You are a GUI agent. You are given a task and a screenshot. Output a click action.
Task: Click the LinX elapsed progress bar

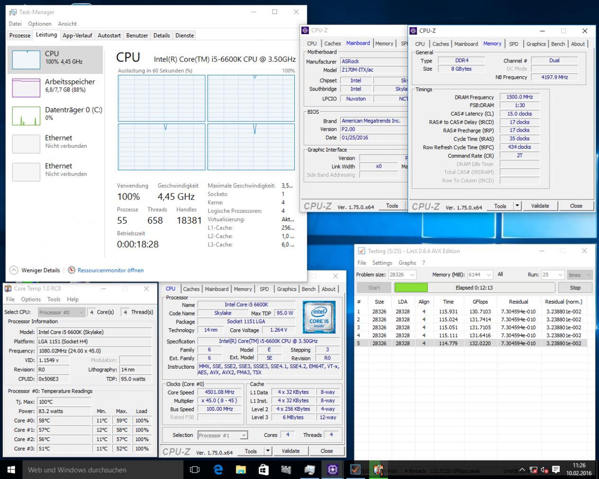click(474, 288)
